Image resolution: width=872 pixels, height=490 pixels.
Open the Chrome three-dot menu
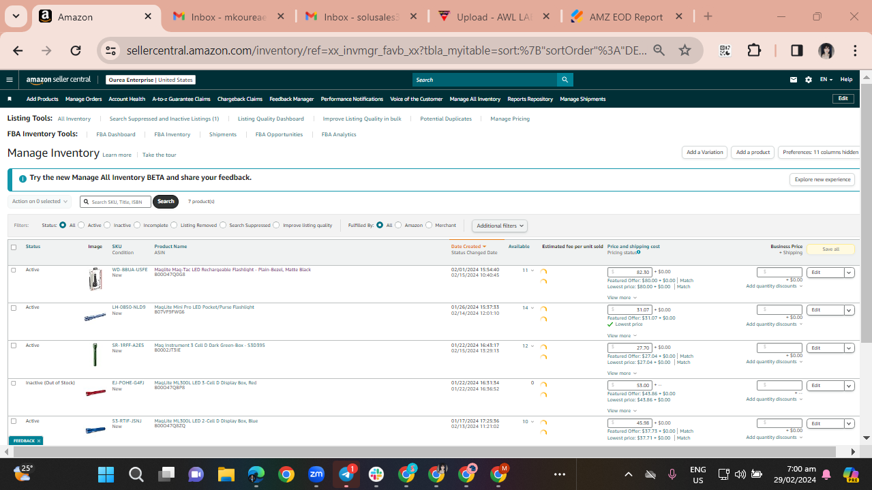tap(855, 50)
